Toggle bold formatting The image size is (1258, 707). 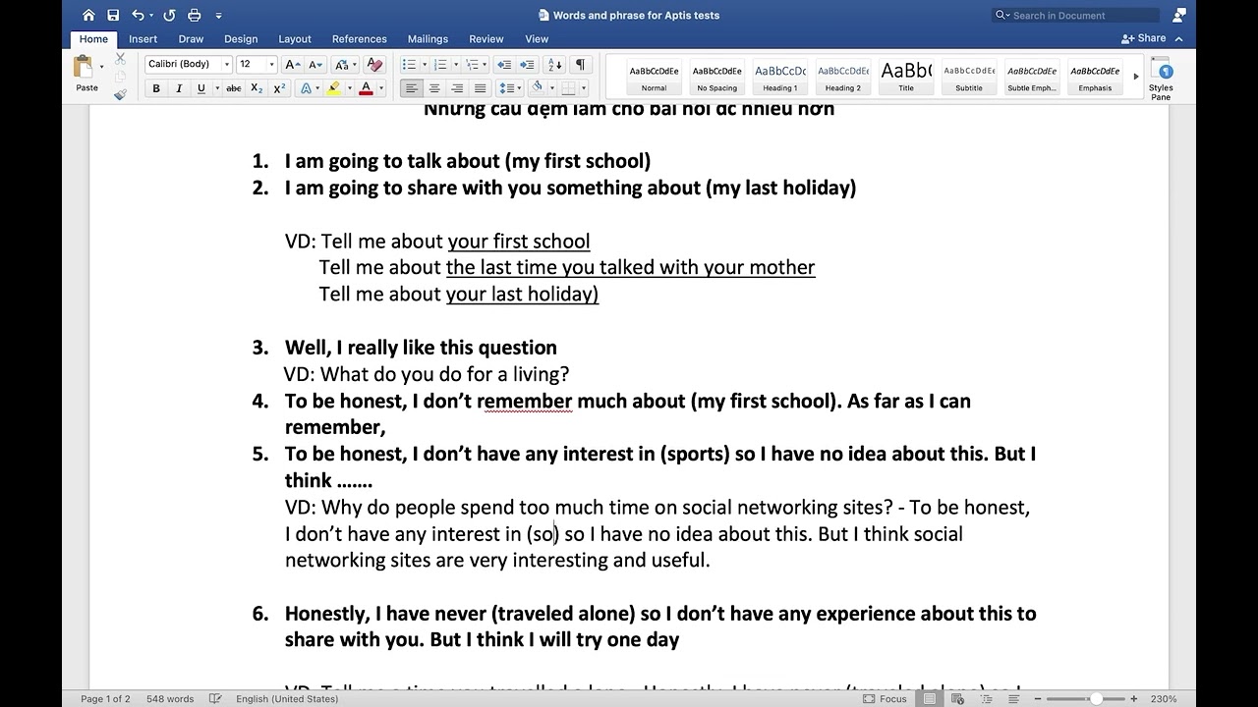pos(156,88)
